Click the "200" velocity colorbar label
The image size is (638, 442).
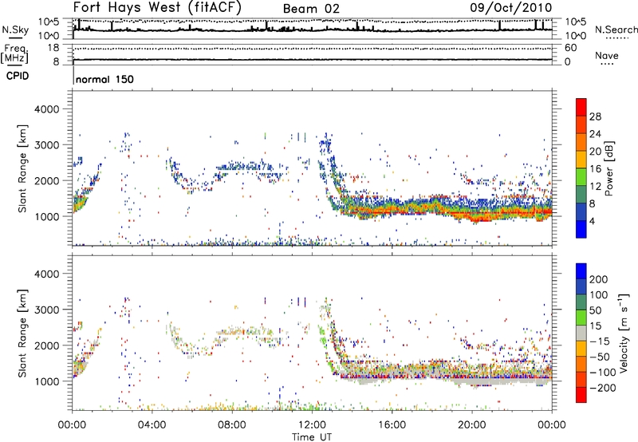(599, 279)
